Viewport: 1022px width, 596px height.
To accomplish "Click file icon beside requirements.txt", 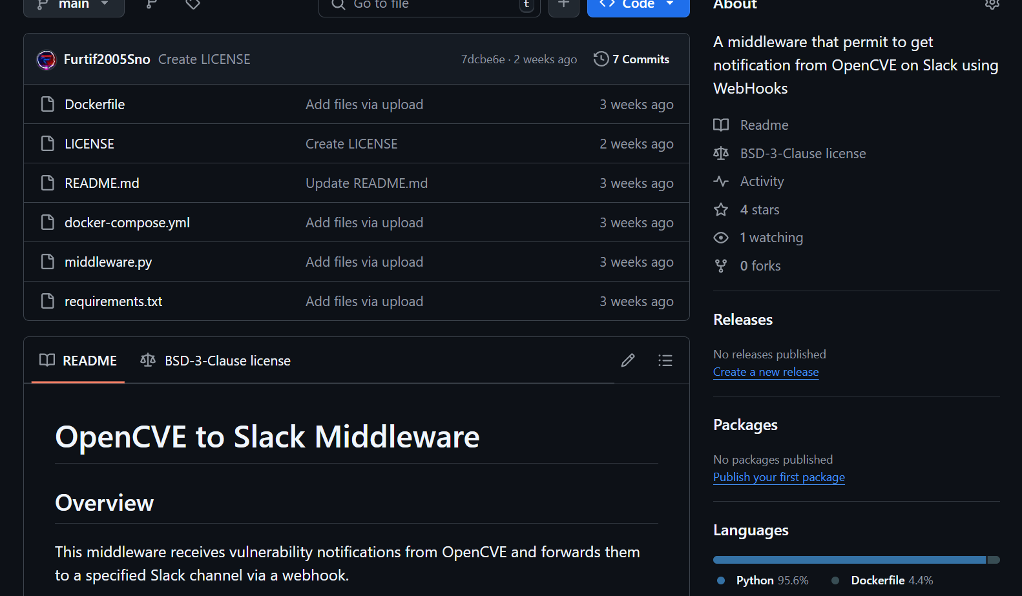I will pyautogui.click(x=47, y=301).
